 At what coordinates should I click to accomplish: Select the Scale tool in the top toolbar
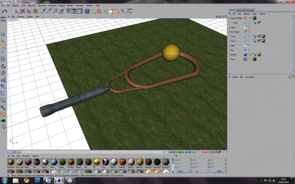point(29,11)
